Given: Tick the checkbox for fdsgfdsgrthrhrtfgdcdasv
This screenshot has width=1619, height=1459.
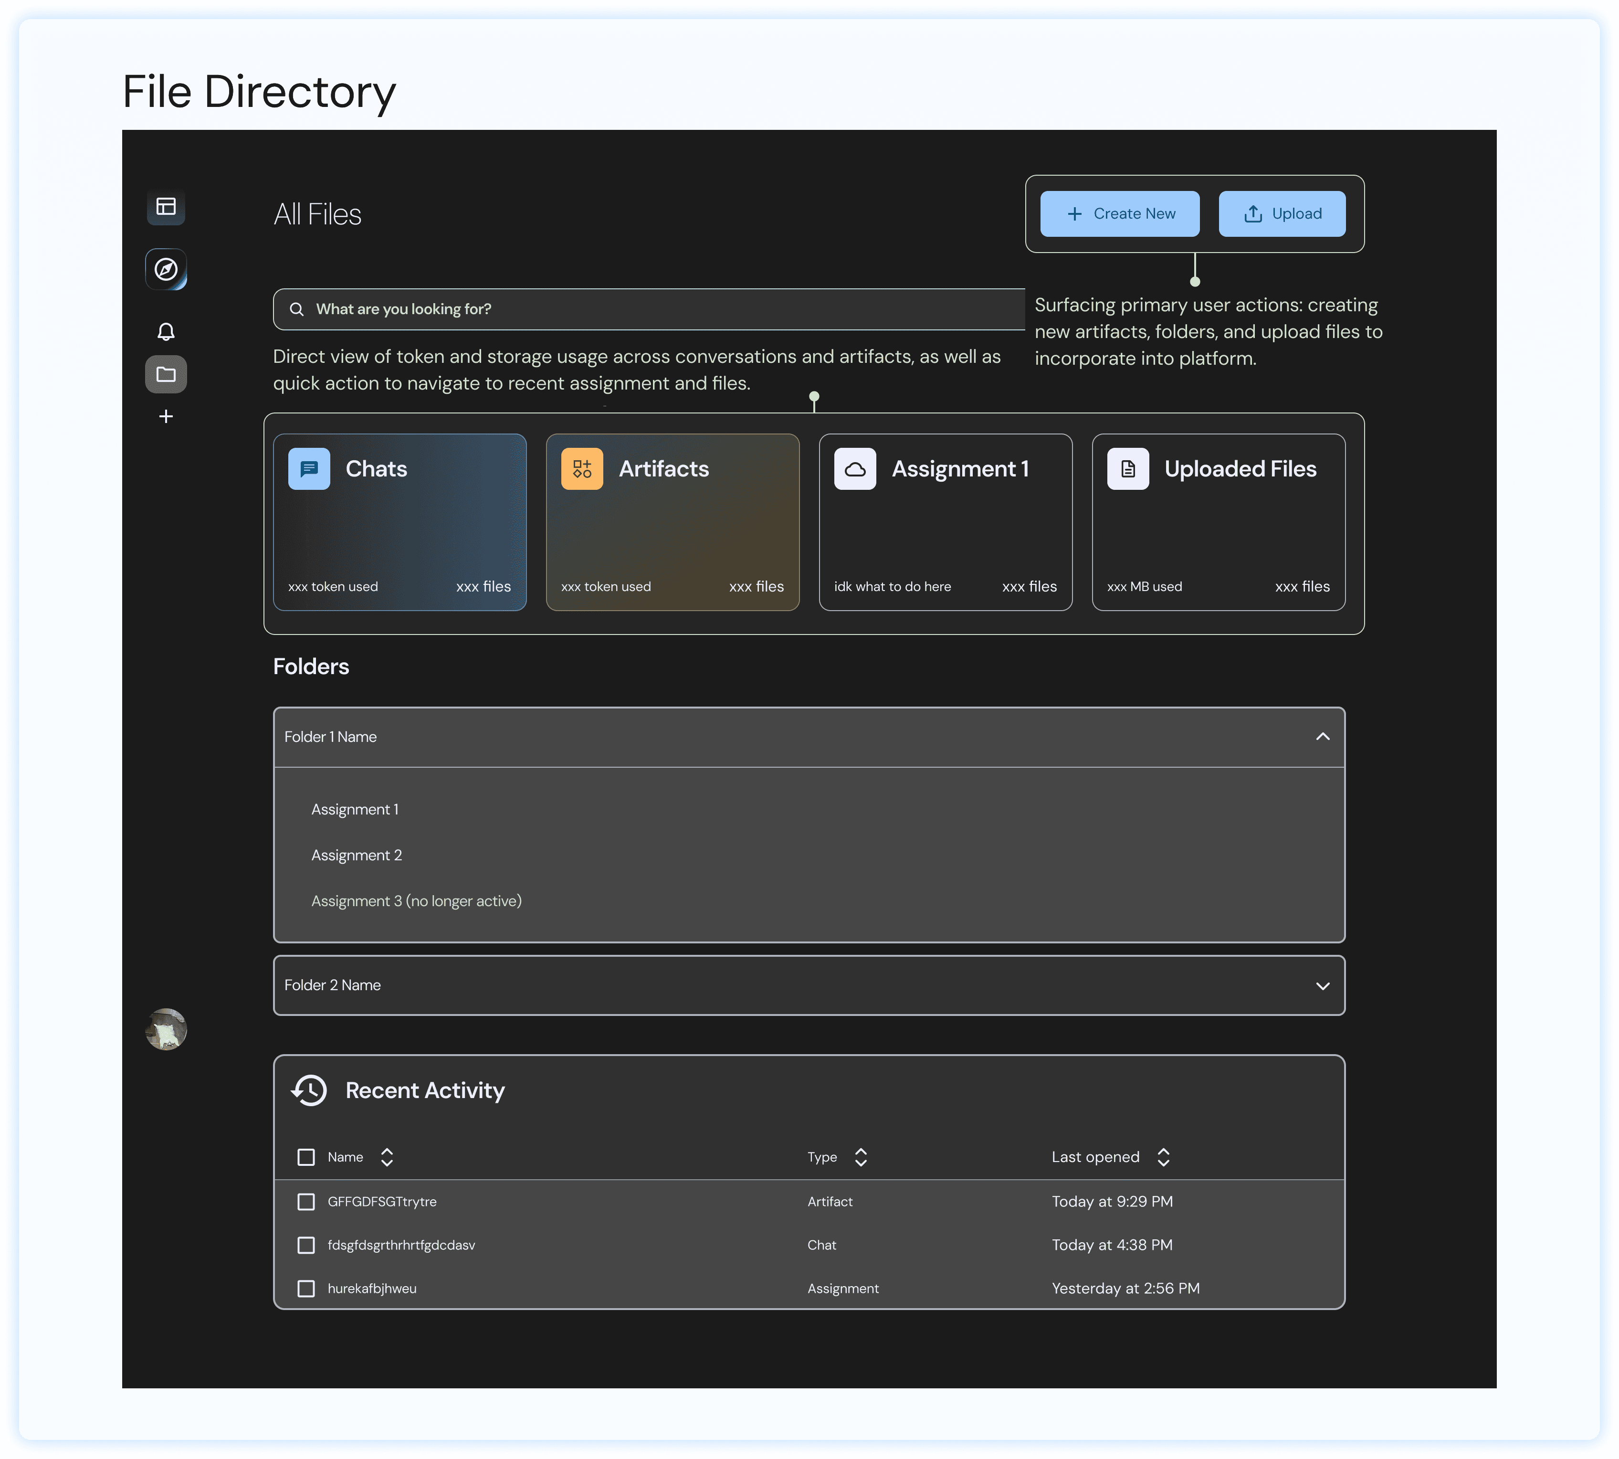Looking at the screenshot, I should tap(306, 1245).
